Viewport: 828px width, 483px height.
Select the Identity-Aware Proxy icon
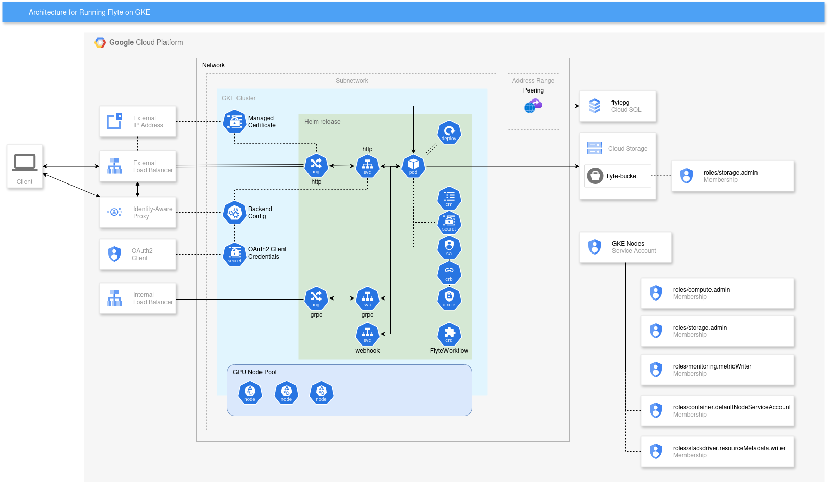point(114,212)
